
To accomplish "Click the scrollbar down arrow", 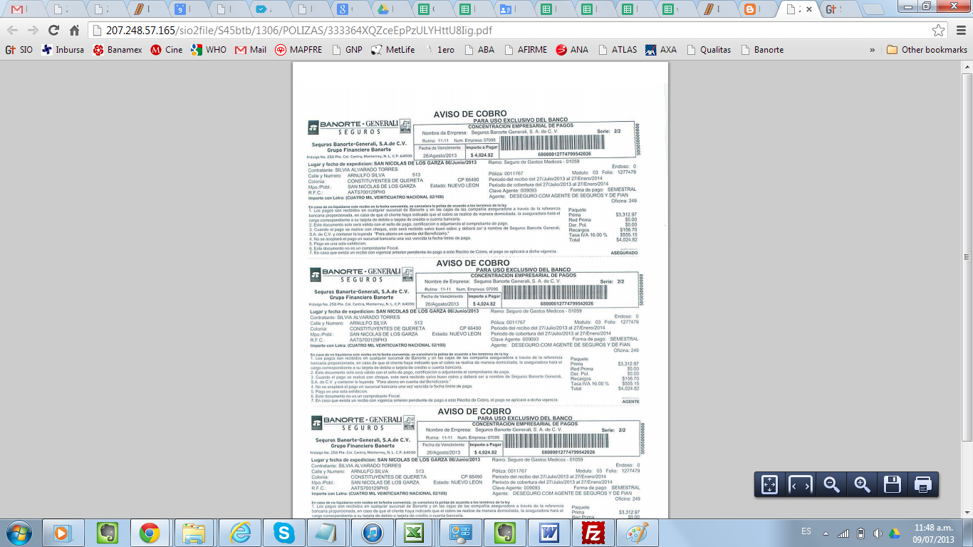I will 967,512.
